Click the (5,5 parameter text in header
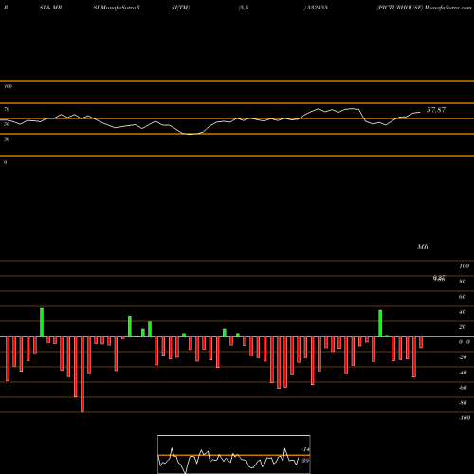Image resolution: width=474 pixels, height=474 pixels. [x=244, y=8]
